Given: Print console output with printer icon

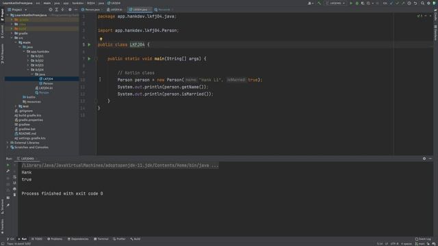Looking at the screenshot, I should pos(14,189).
